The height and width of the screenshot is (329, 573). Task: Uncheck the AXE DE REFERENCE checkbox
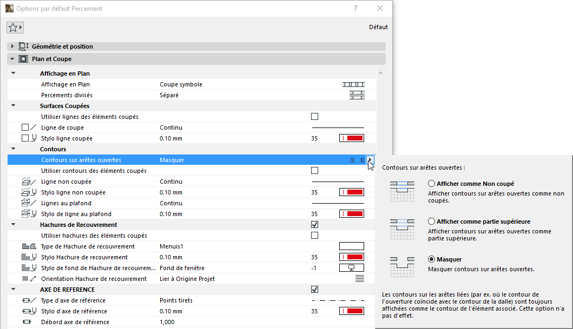pos(315,290)
